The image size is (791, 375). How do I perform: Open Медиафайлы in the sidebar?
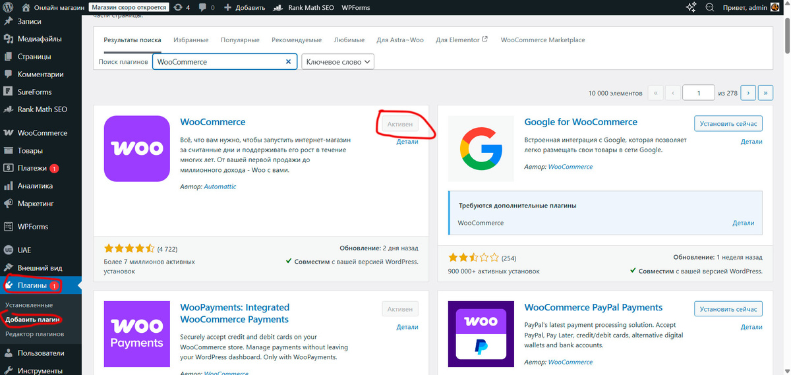point(41,39)
